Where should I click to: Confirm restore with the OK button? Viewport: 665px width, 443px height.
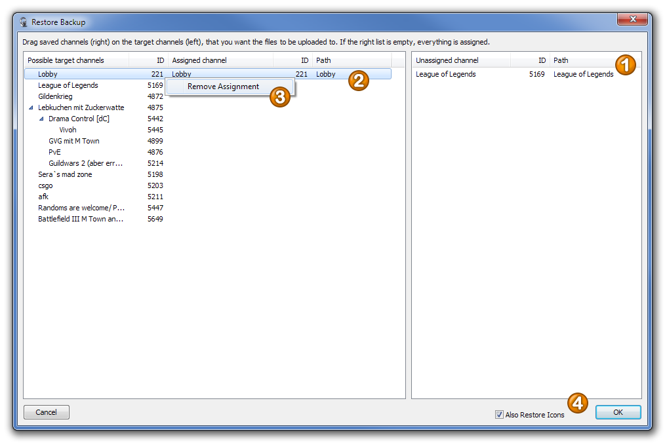618,412
